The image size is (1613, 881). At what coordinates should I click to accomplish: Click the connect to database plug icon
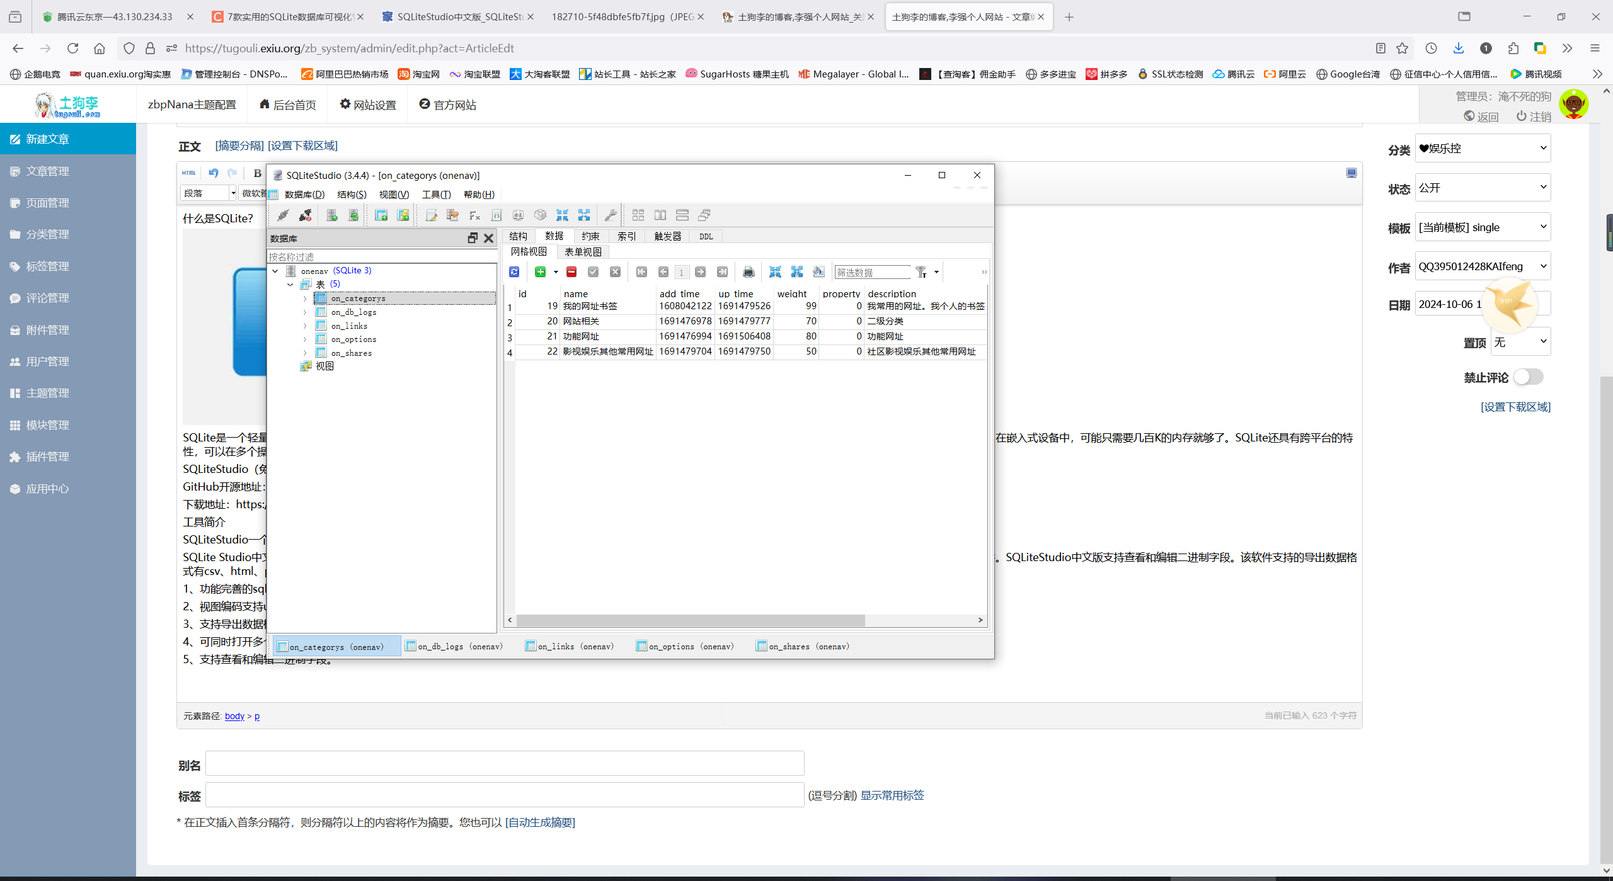(x=283, y=215)
